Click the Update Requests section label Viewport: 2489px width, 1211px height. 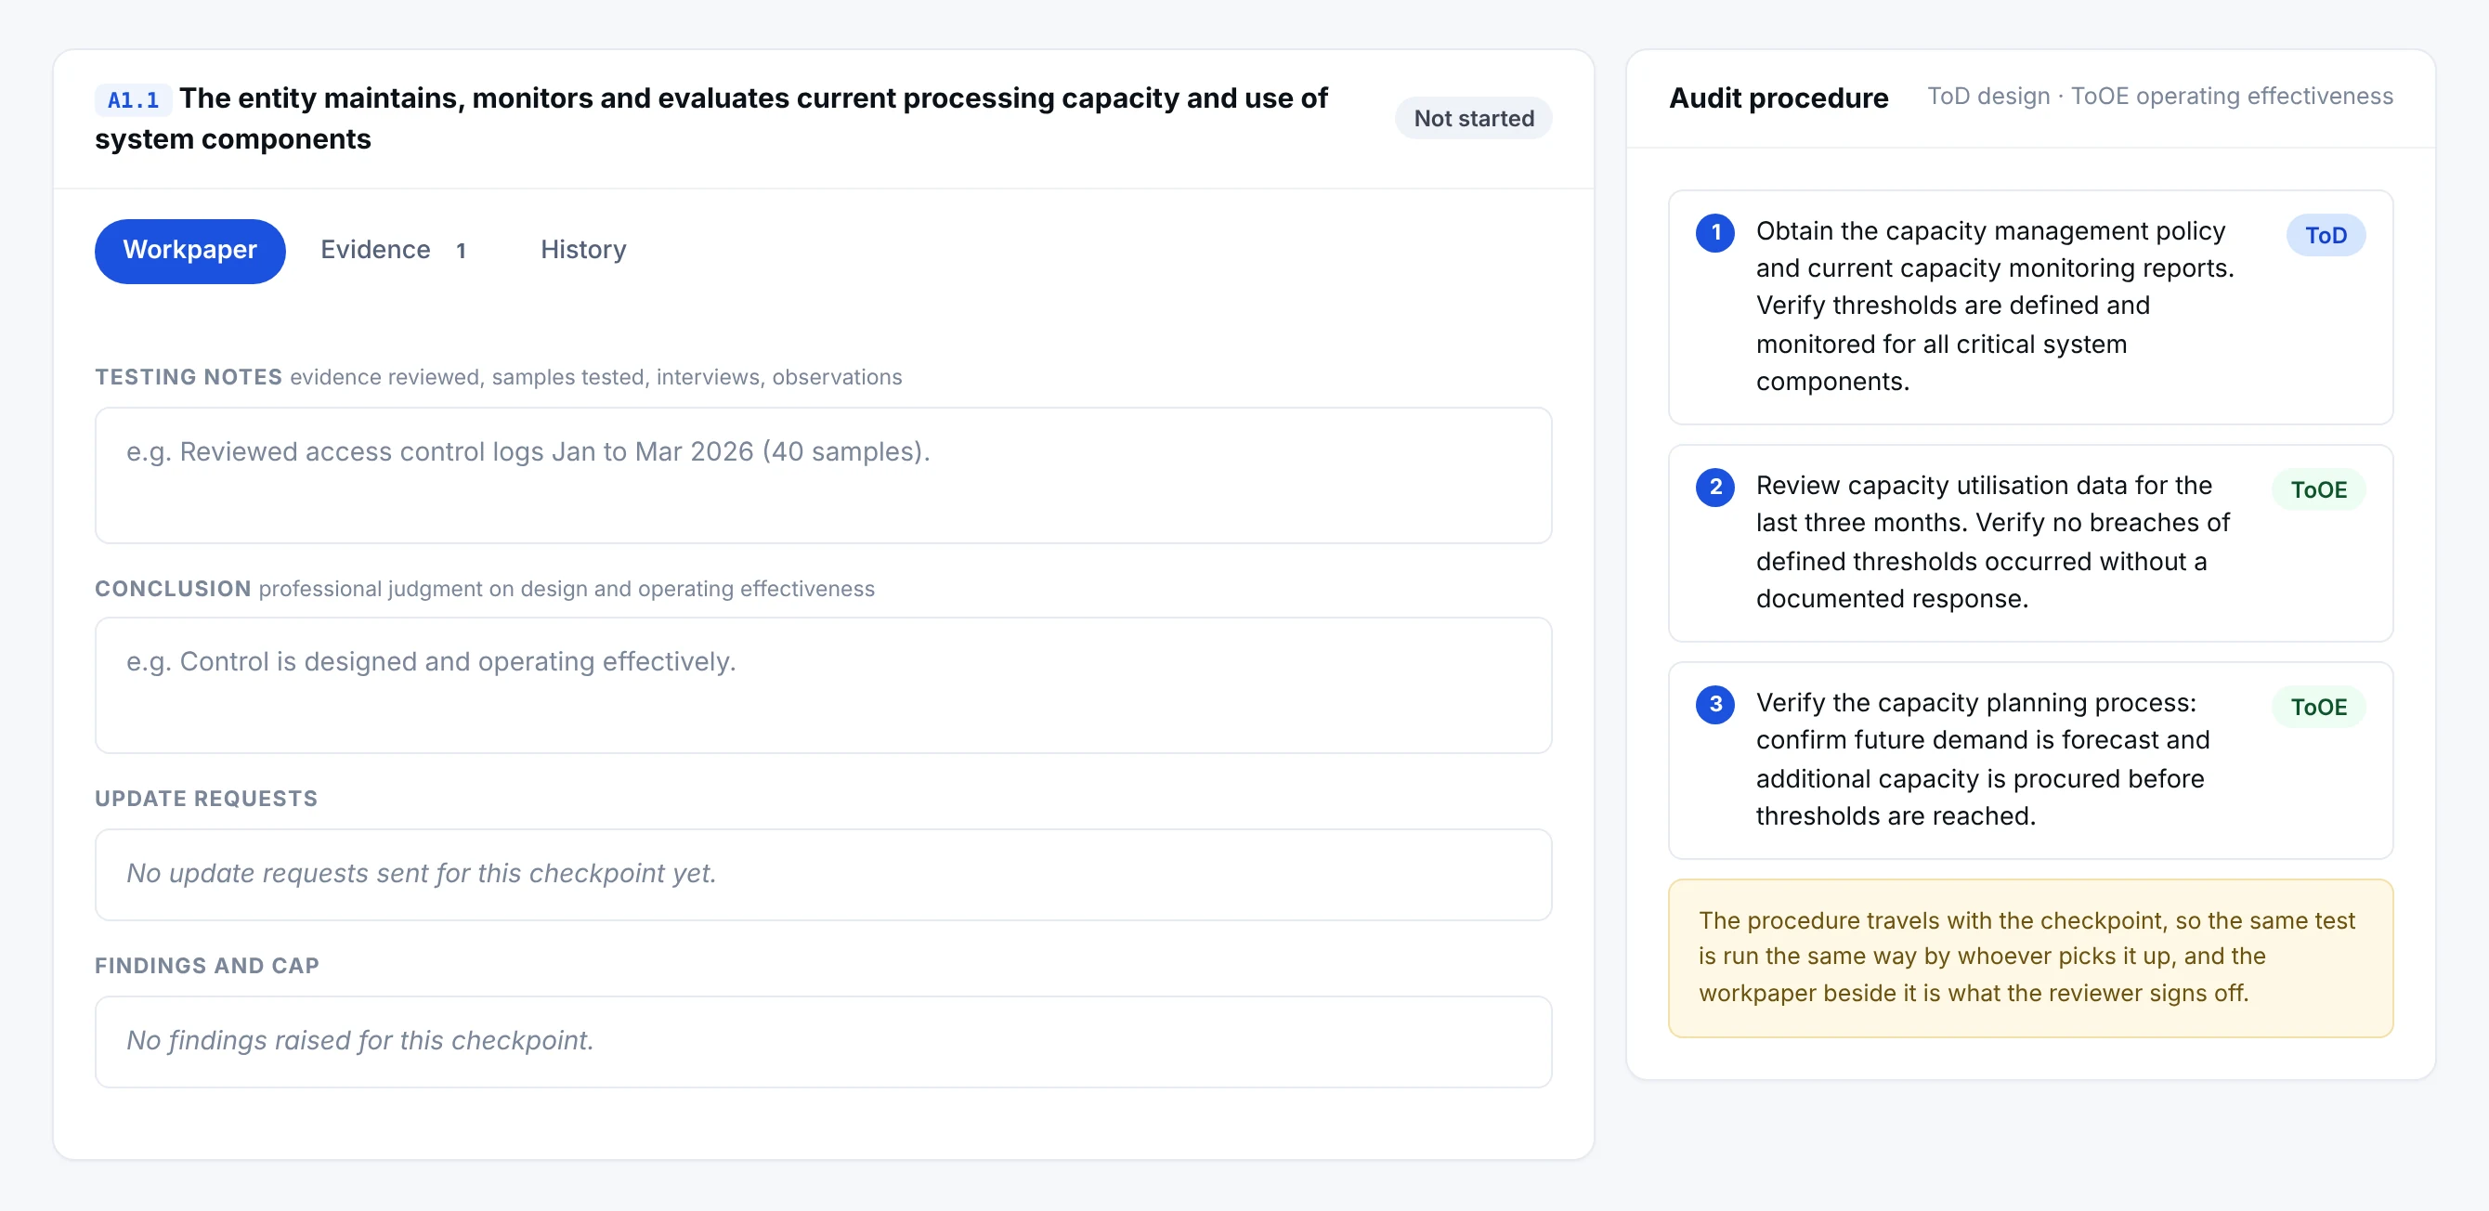coord(206,799)
